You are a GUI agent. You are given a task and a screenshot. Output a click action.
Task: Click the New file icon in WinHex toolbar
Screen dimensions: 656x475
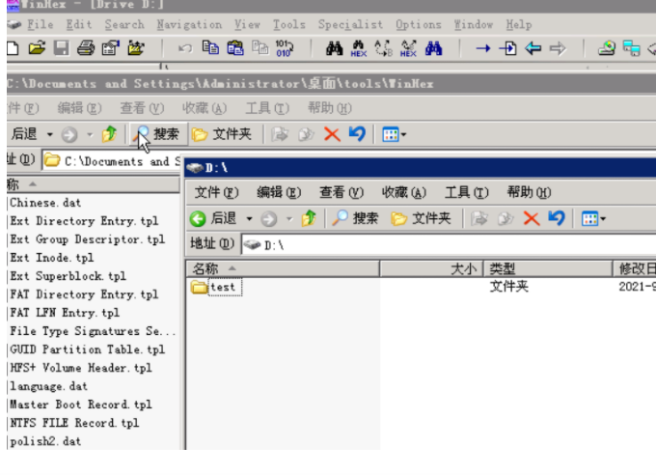pos(13,48)
